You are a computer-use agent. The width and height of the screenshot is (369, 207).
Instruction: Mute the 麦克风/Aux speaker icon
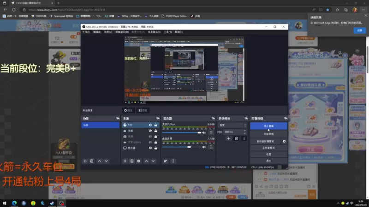pos(204,132)
